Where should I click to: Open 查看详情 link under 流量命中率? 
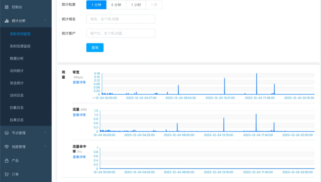[x=79, y=157]
